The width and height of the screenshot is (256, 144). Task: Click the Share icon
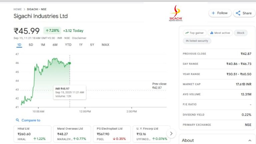click(x=238, y=13)
